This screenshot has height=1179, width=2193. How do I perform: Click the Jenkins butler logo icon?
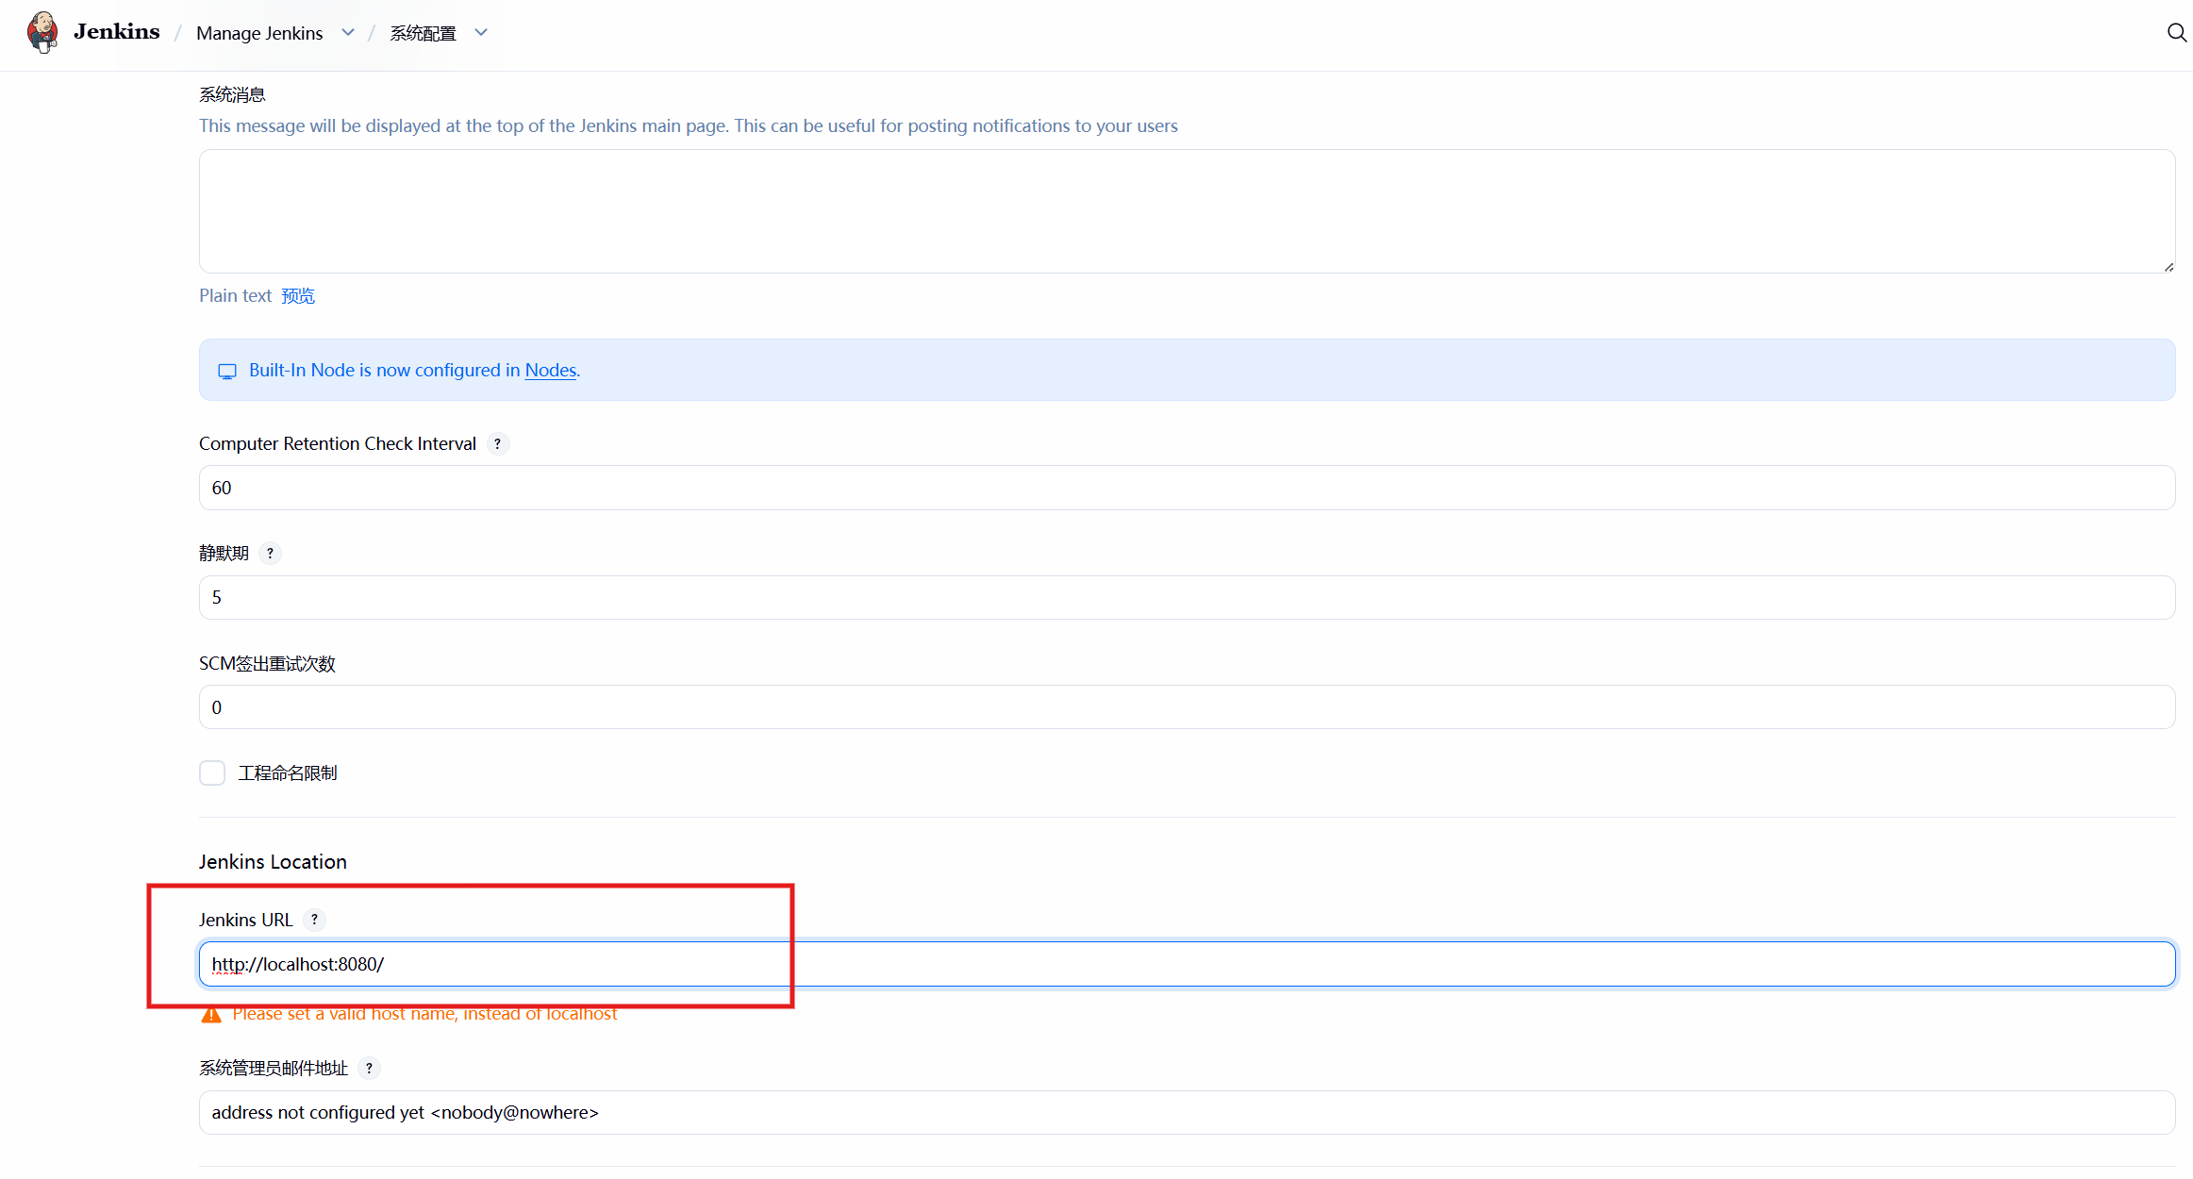pyautogui.click(x=42, y=32)
